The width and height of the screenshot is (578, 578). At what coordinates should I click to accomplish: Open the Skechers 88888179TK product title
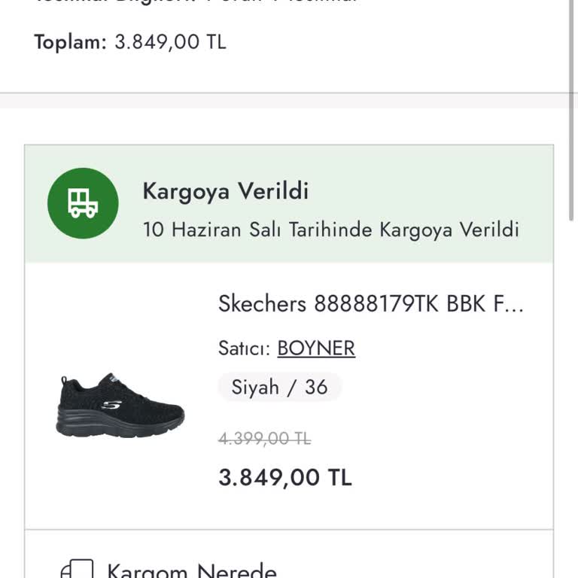370,304
